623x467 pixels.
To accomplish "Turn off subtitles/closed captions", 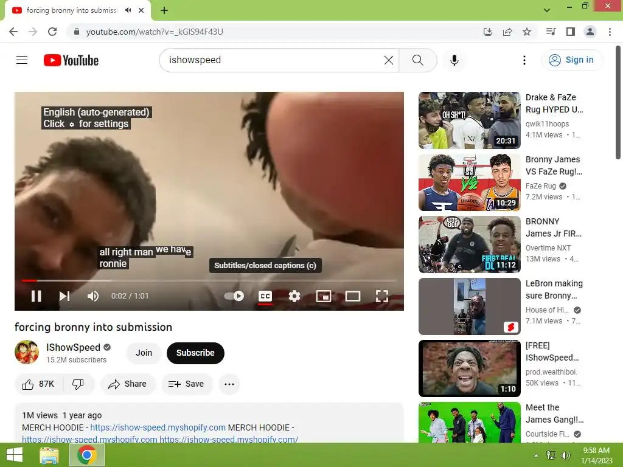I will click(265, 296).
